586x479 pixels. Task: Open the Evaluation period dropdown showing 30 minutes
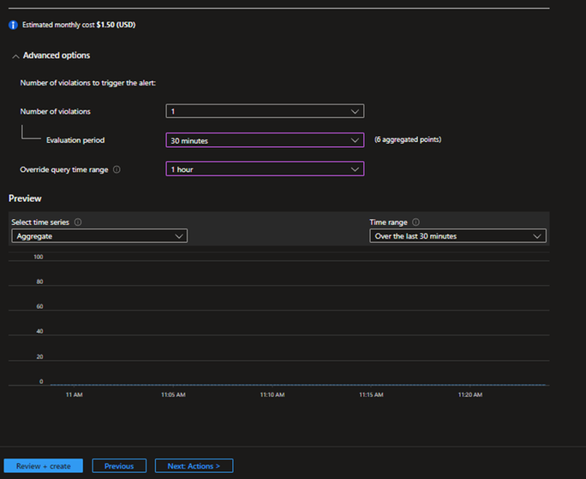coord(265,140)
